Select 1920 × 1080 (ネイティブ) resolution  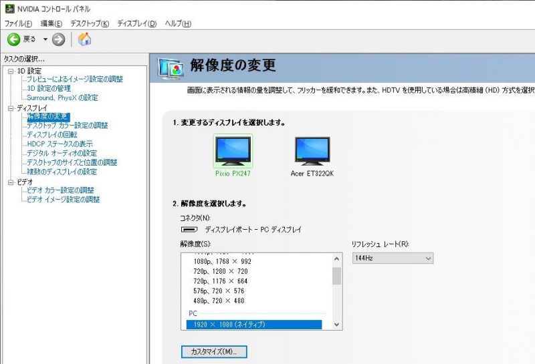coord(254,325)
